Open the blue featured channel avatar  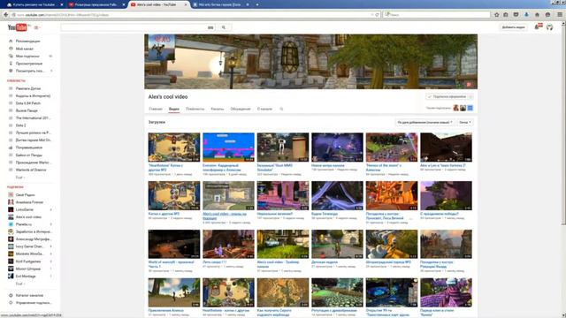pos(470,108)
